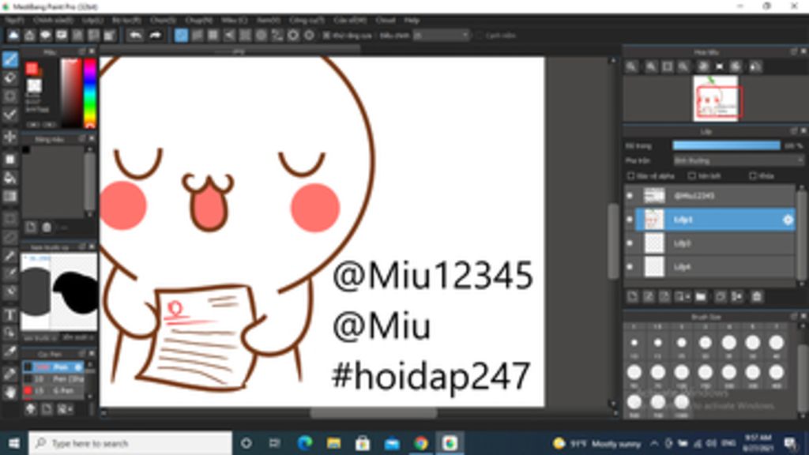The image size is (809, 455).
Task: Click the Redo arrow in top toolbar
Action: click(x=156, y=35)
